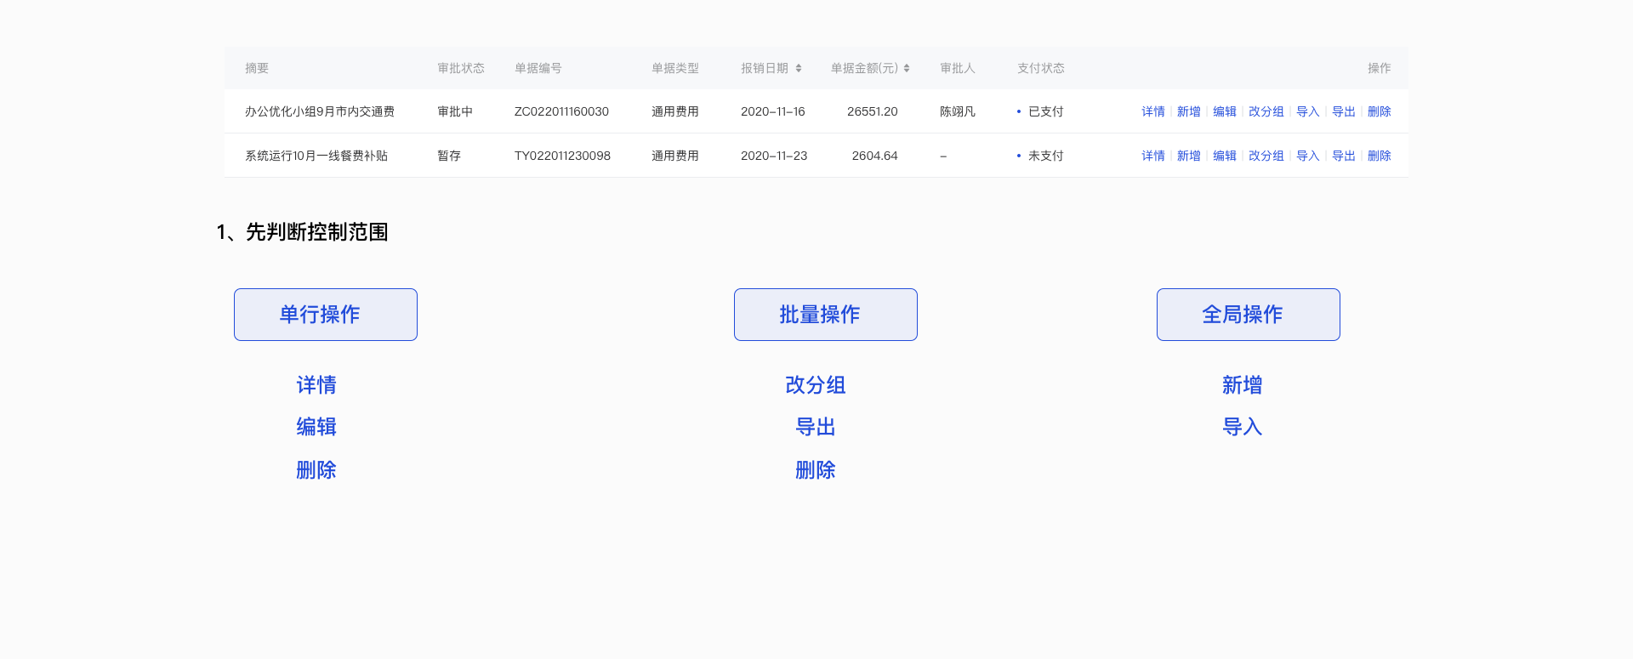Viewport: 1633px width, 659px height.
Task: Click the 摘要 column header
Action: click(257, 68)
